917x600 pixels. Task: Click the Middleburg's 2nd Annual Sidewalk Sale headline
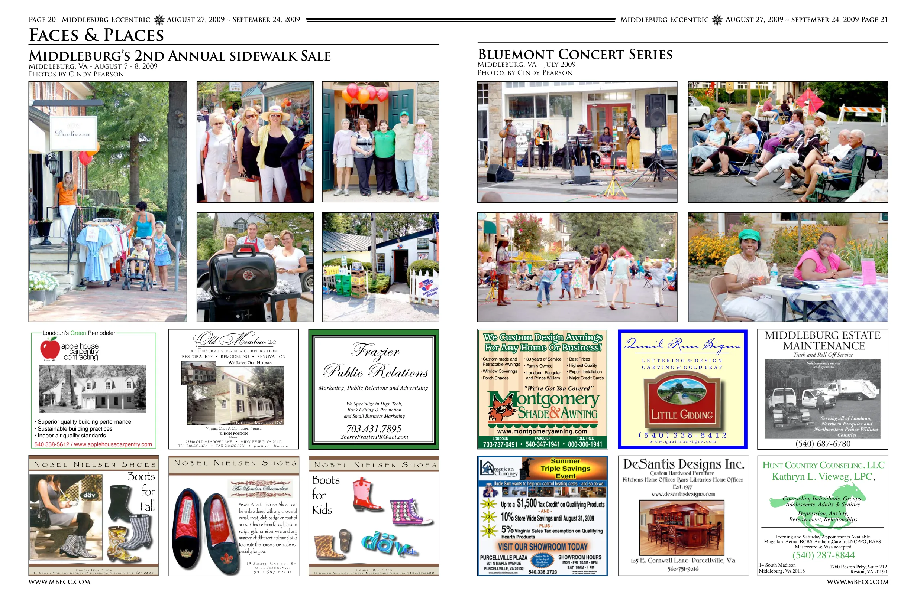click(x=180, y=56)
